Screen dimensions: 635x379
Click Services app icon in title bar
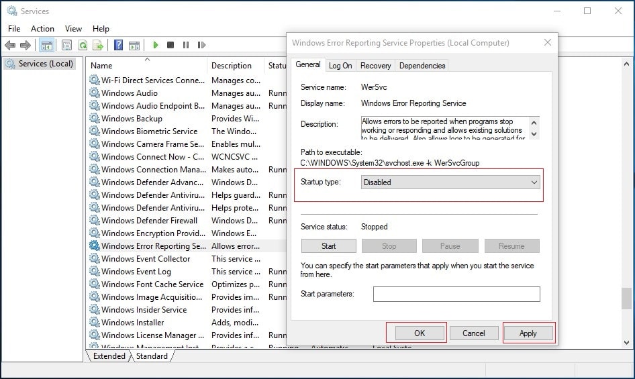coord(11,11)
